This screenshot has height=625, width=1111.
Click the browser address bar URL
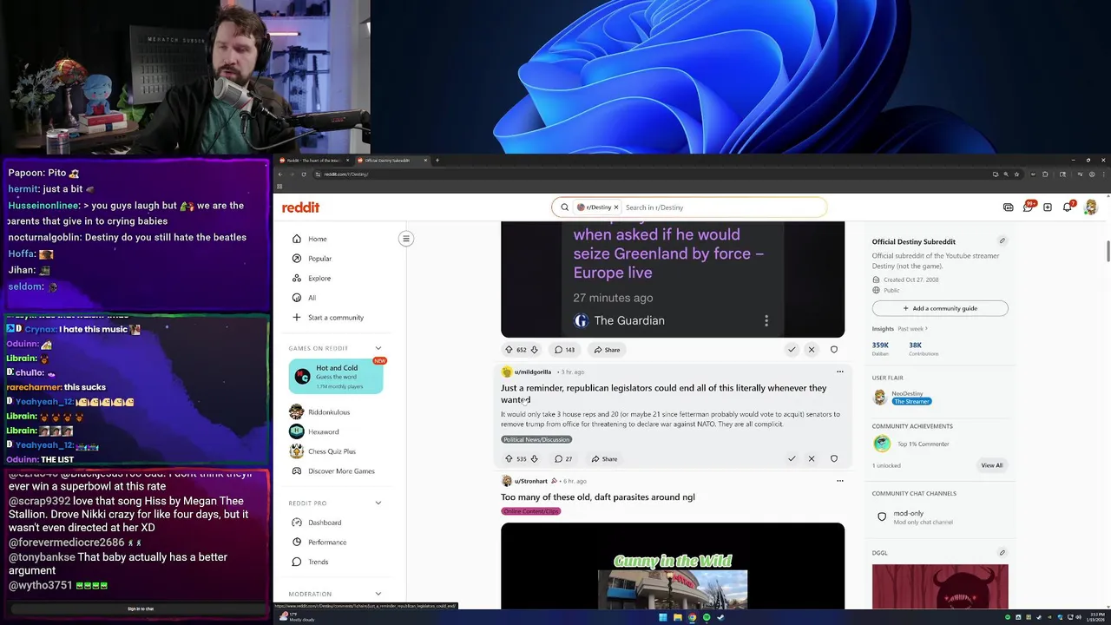click(346, 174)
